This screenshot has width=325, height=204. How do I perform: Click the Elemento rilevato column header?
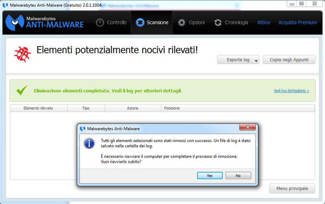[38, 108]
